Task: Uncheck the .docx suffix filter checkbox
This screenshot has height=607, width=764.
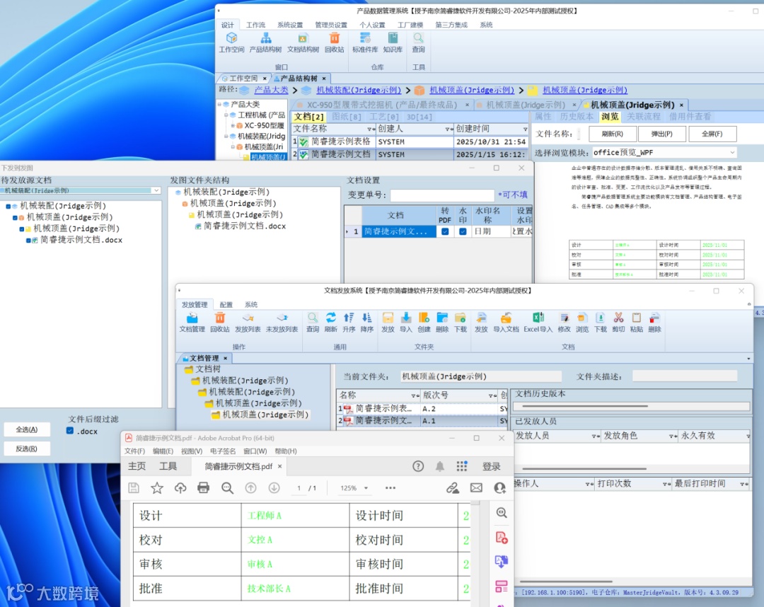Action: [70, 431]
